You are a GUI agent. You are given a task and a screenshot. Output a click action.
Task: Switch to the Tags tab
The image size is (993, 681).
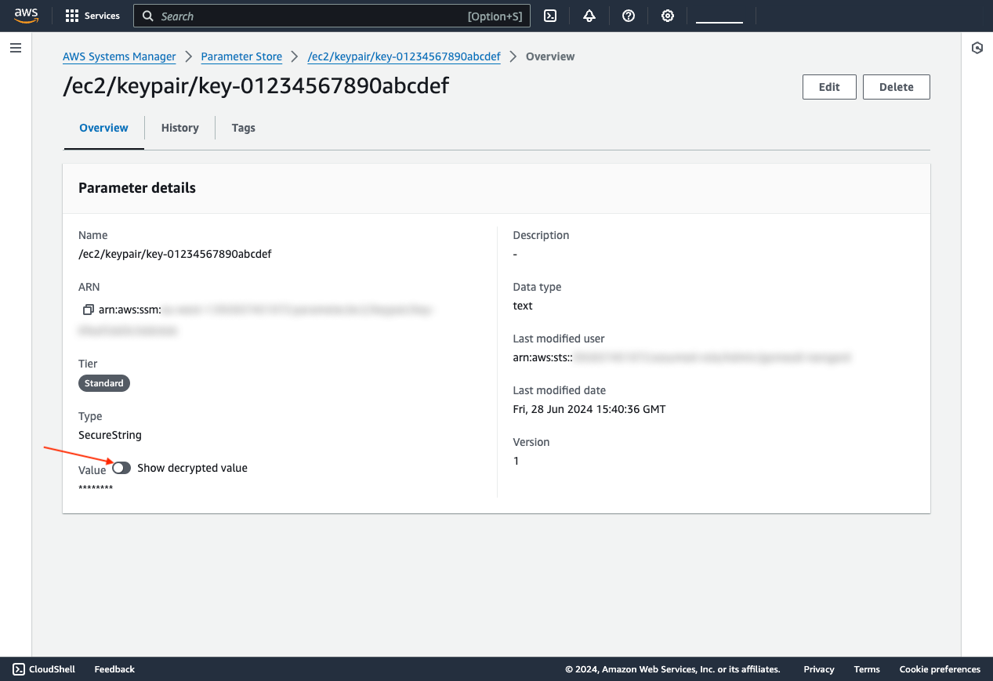[x=243, y=128]
